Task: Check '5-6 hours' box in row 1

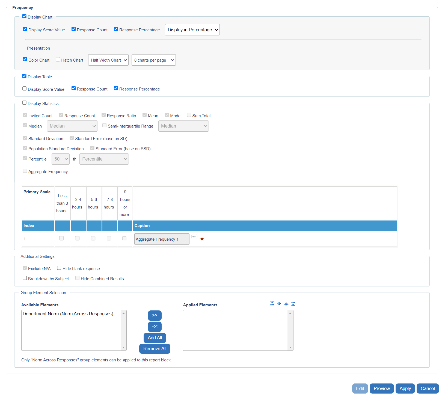Action: click(x=93, y=238)
